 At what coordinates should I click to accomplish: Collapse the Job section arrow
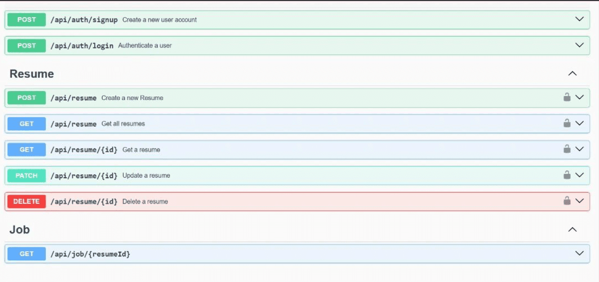[x=572, y=230]
